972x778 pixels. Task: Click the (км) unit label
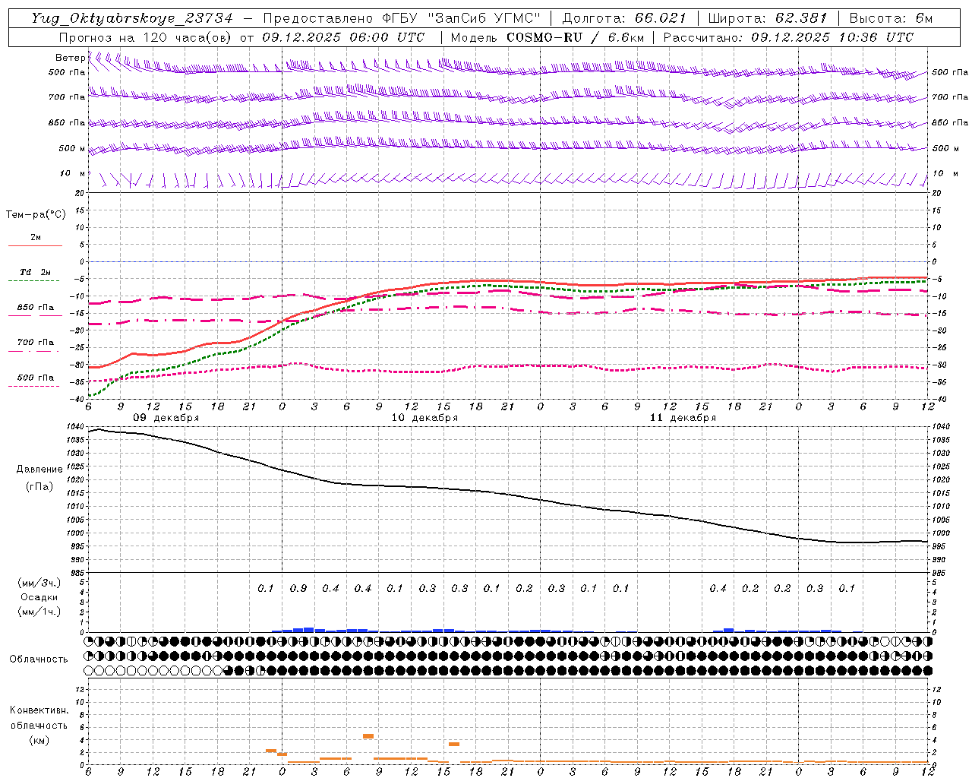pyautogui.click(x=39, y=740)
